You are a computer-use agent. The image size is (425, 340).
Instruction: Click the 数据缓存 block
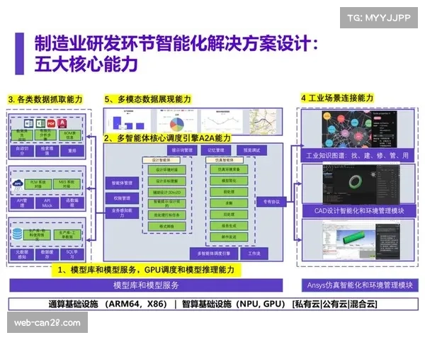click(47, 254)
